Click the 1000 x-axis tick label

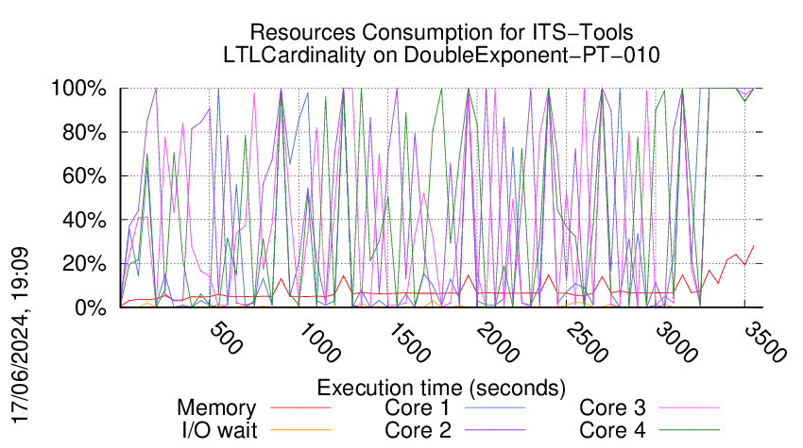click(319, 342)
